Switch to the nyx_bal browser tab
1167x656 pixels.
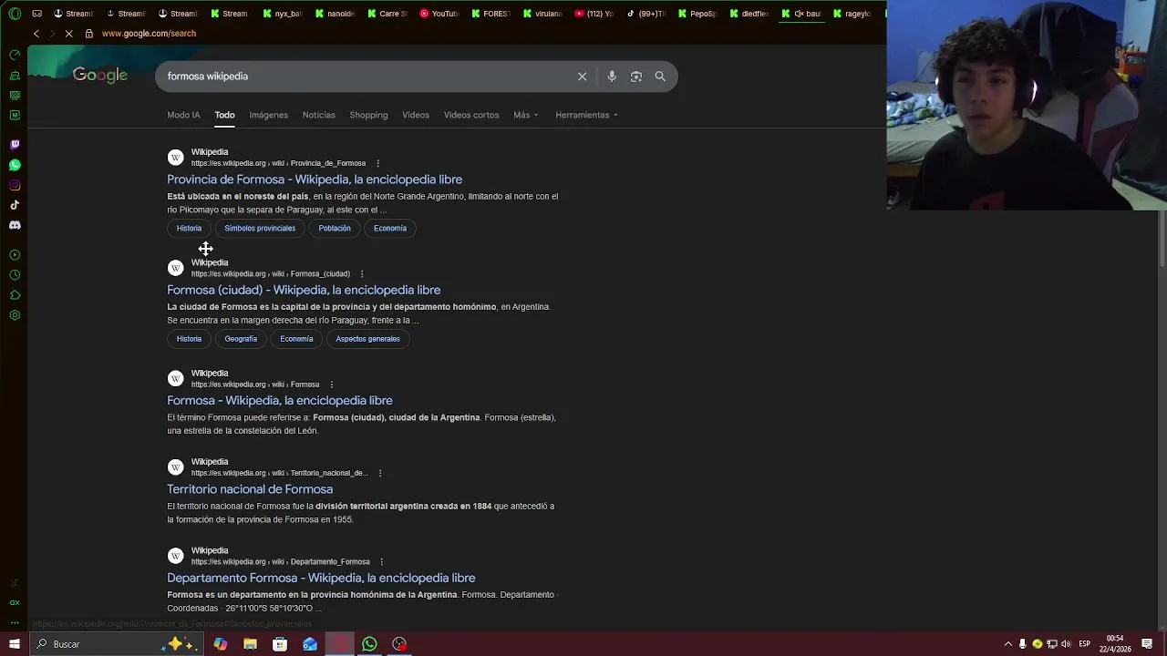(x=282, y=14)
